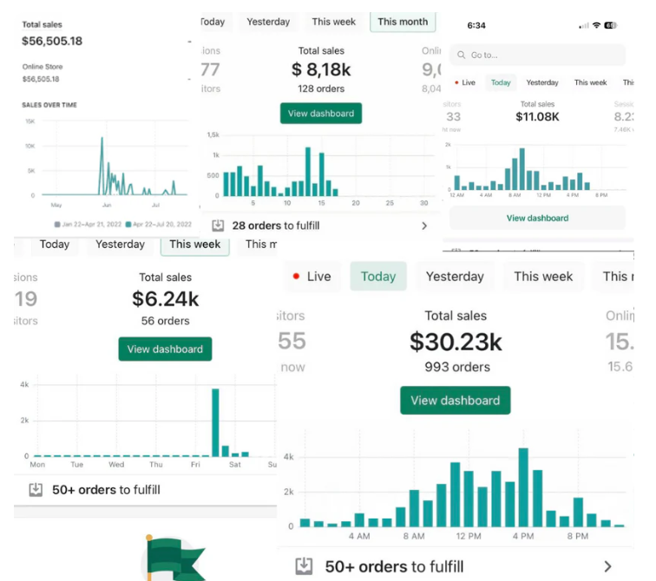The height and width of the screenshot is (581, 656).
Task: Click the tallest 4 PM bar in the $30.23k chart
Action: coord(523,487)
